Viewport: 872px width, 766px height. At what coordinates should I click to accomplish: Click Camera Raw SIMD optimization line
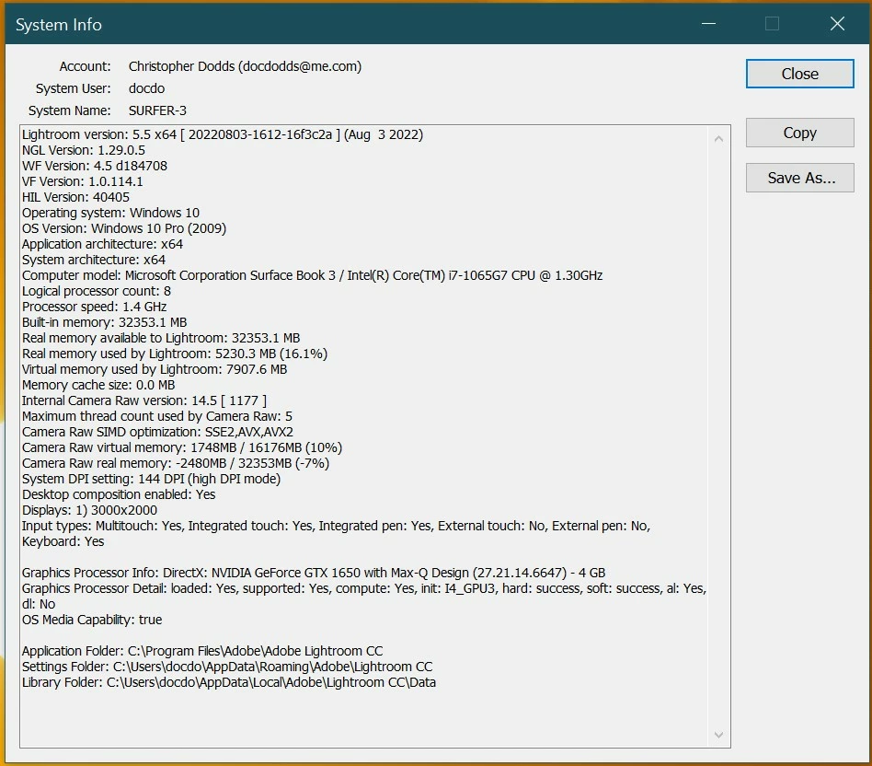click(x=157, y=432)
